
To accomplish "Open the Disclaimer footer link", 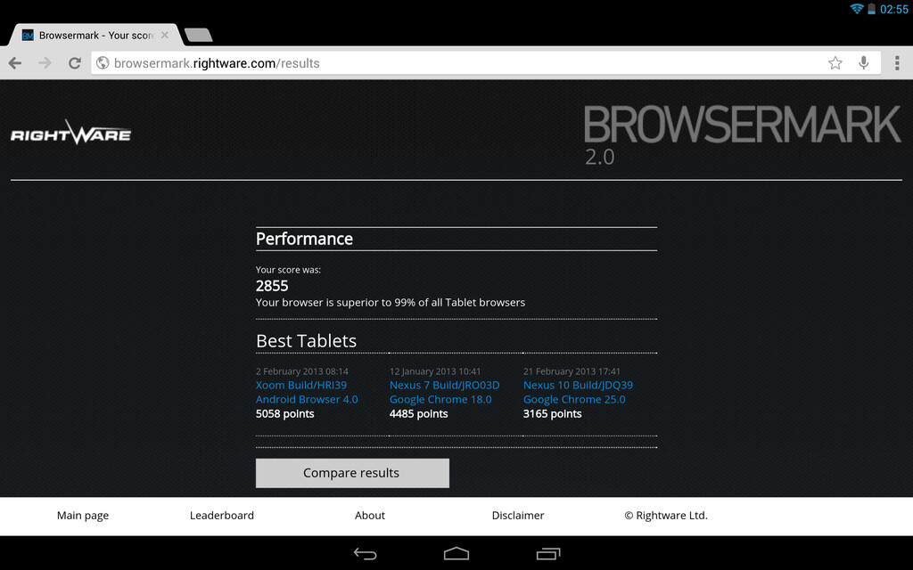I will tap(518, 516).
